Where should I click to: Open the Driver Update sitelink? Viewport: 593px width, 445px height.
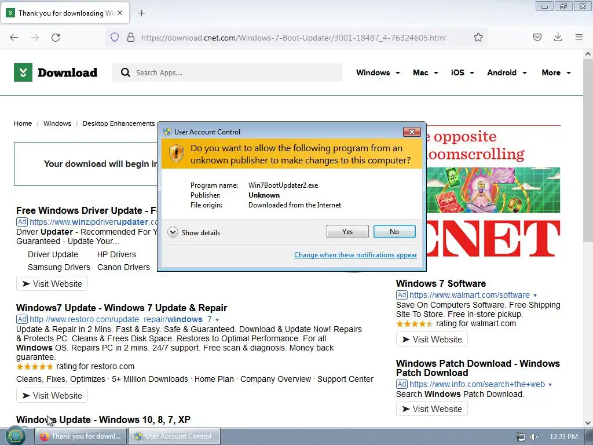pyautogui.click(x=53, y=254)
